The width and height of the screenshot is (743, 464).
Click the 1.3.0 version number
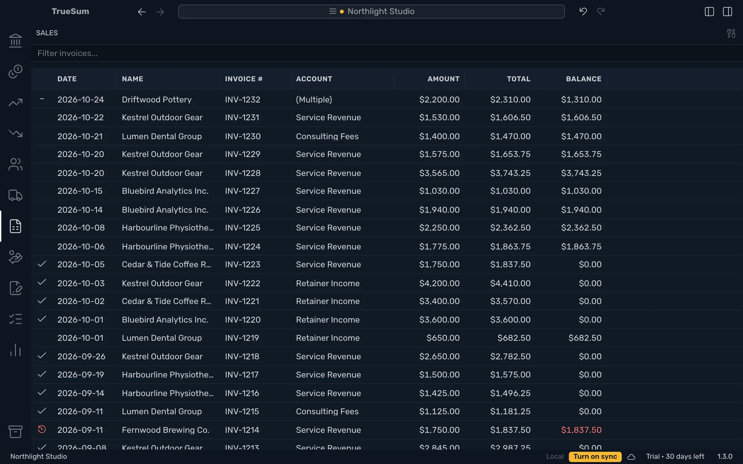tap(724, 457)
